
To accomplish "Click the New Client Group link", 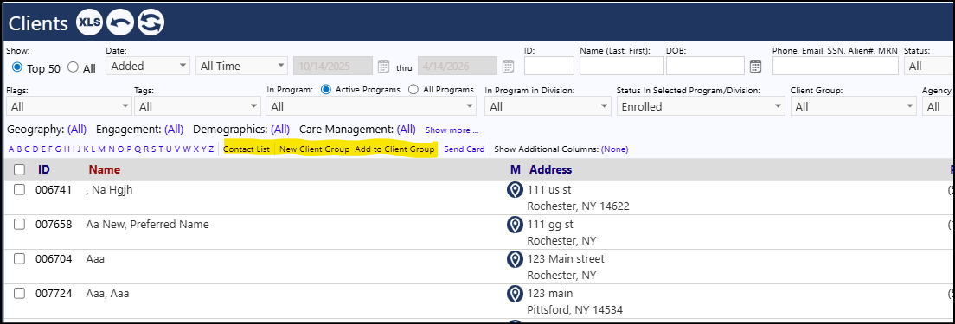I will pyautogui.click(x=314, y=149).
